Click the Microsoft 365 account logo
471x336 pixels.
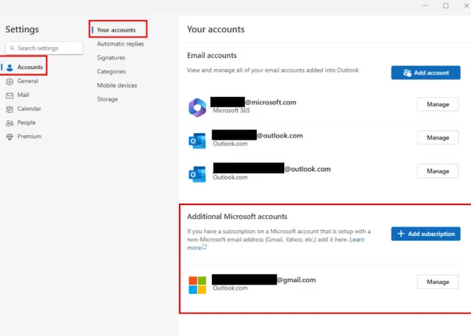[x=197, y=107]
